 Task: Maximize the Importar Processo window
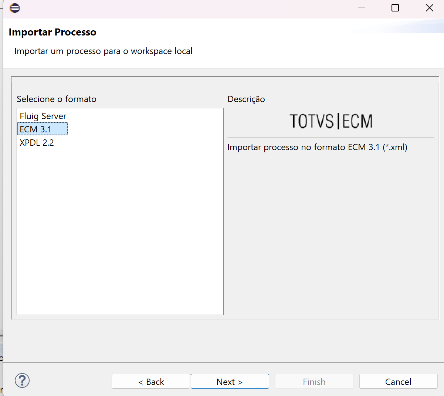click(x=395, y=8)
